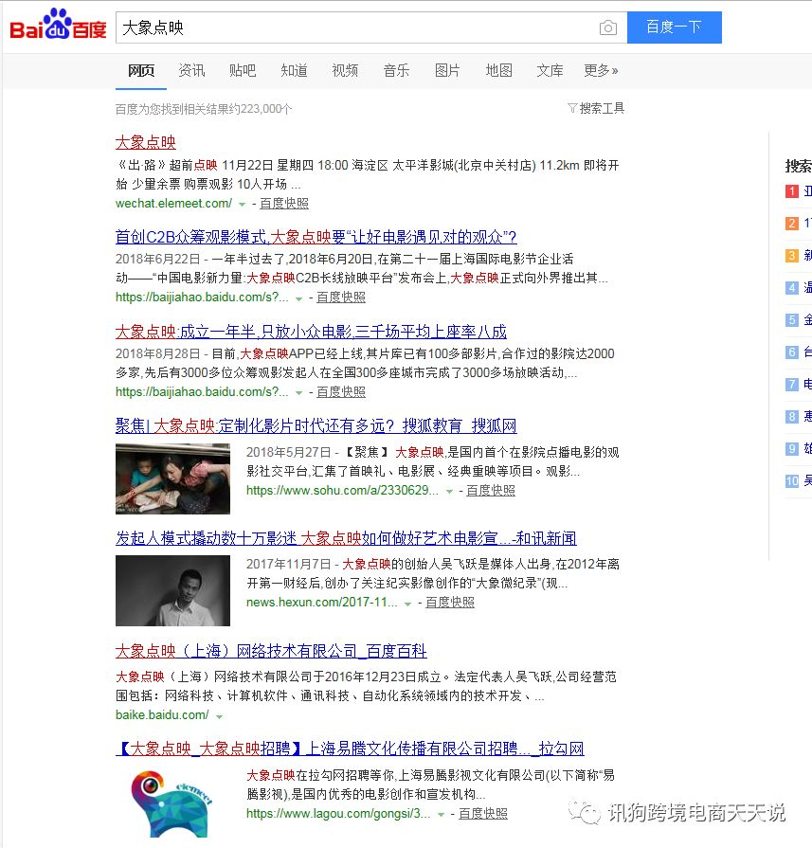The height and width of the screenshot is (848, 812).
Task: Open 发起人模式撬动数十万影迷 和讯新闻 result
Action: pos(346,538)
